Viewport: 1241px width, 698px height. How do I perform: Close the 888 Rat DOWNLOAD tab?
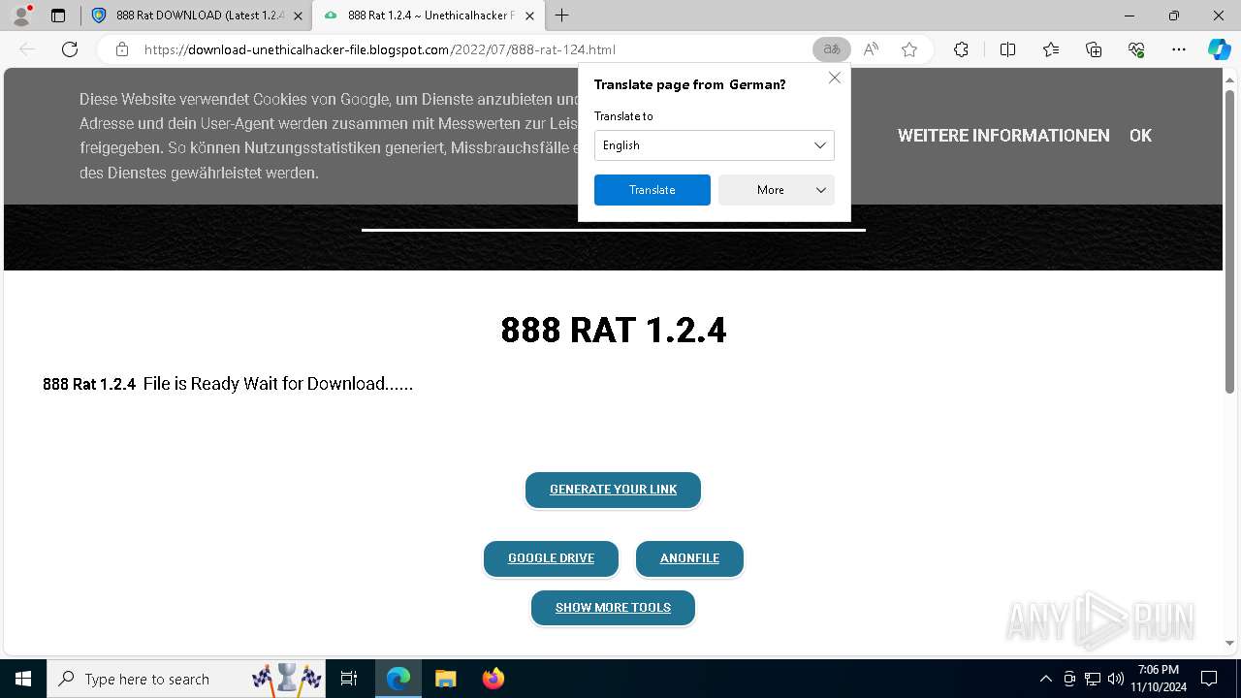[298, 16]
